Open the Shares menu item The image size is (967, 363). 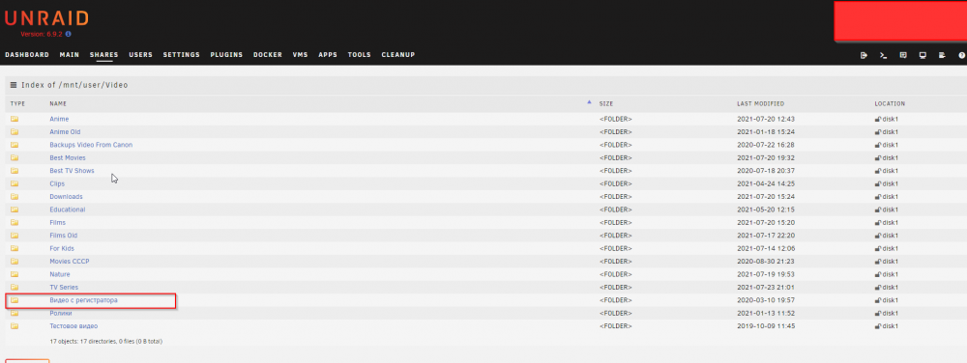click(x=103, y=55)
